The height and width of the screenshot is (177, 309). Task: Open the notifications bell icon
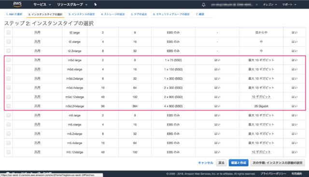click(x=204, y=5)
